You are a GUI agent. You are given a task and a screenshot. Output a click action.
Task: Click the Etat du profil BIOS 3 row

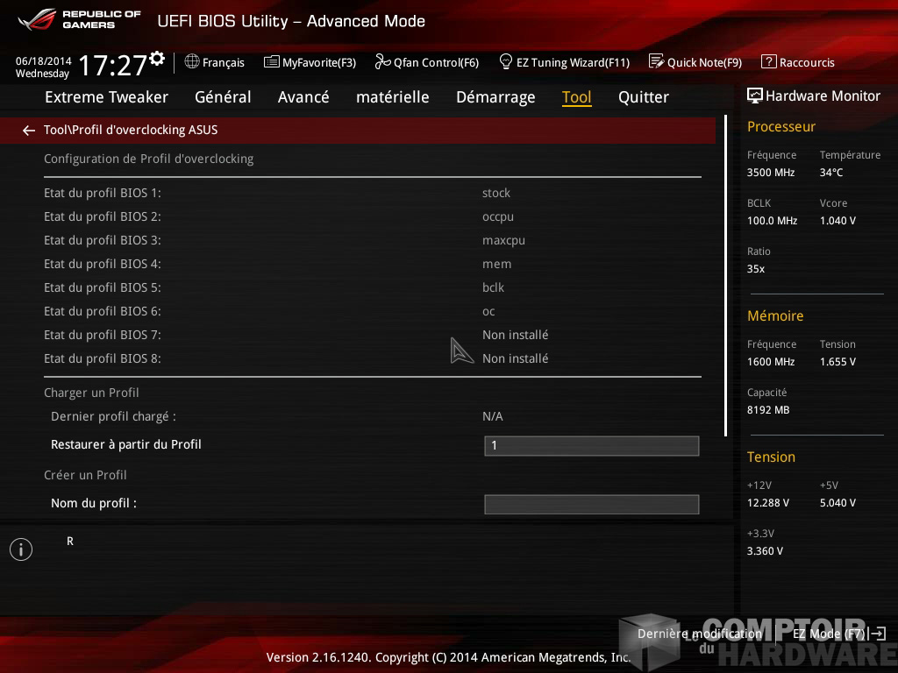click(x=373, y=240)
